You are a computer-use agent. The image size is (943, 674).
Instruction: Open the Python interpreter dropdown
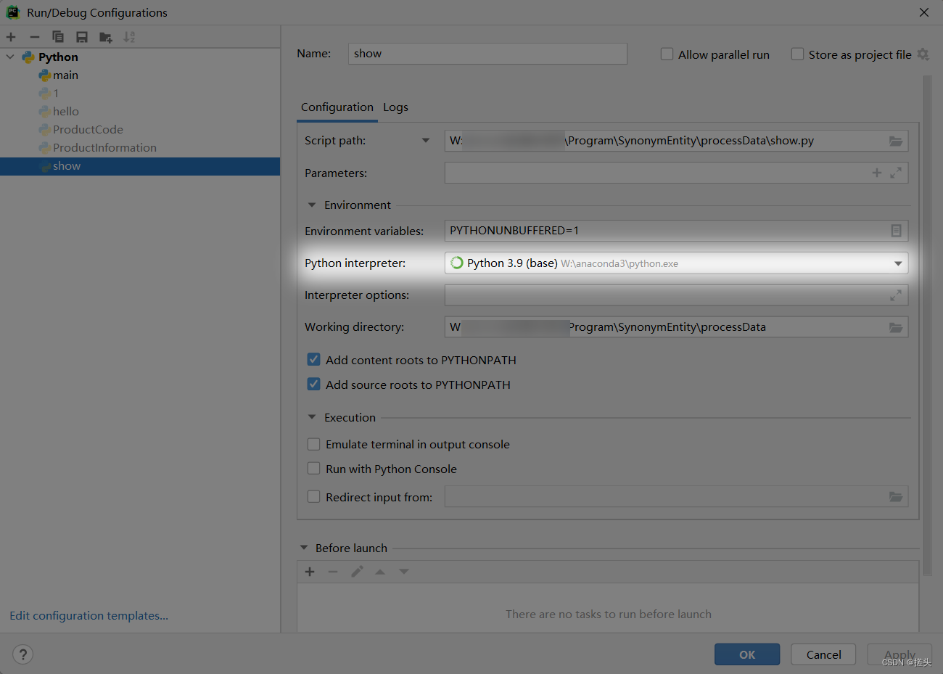click(899, 263)
